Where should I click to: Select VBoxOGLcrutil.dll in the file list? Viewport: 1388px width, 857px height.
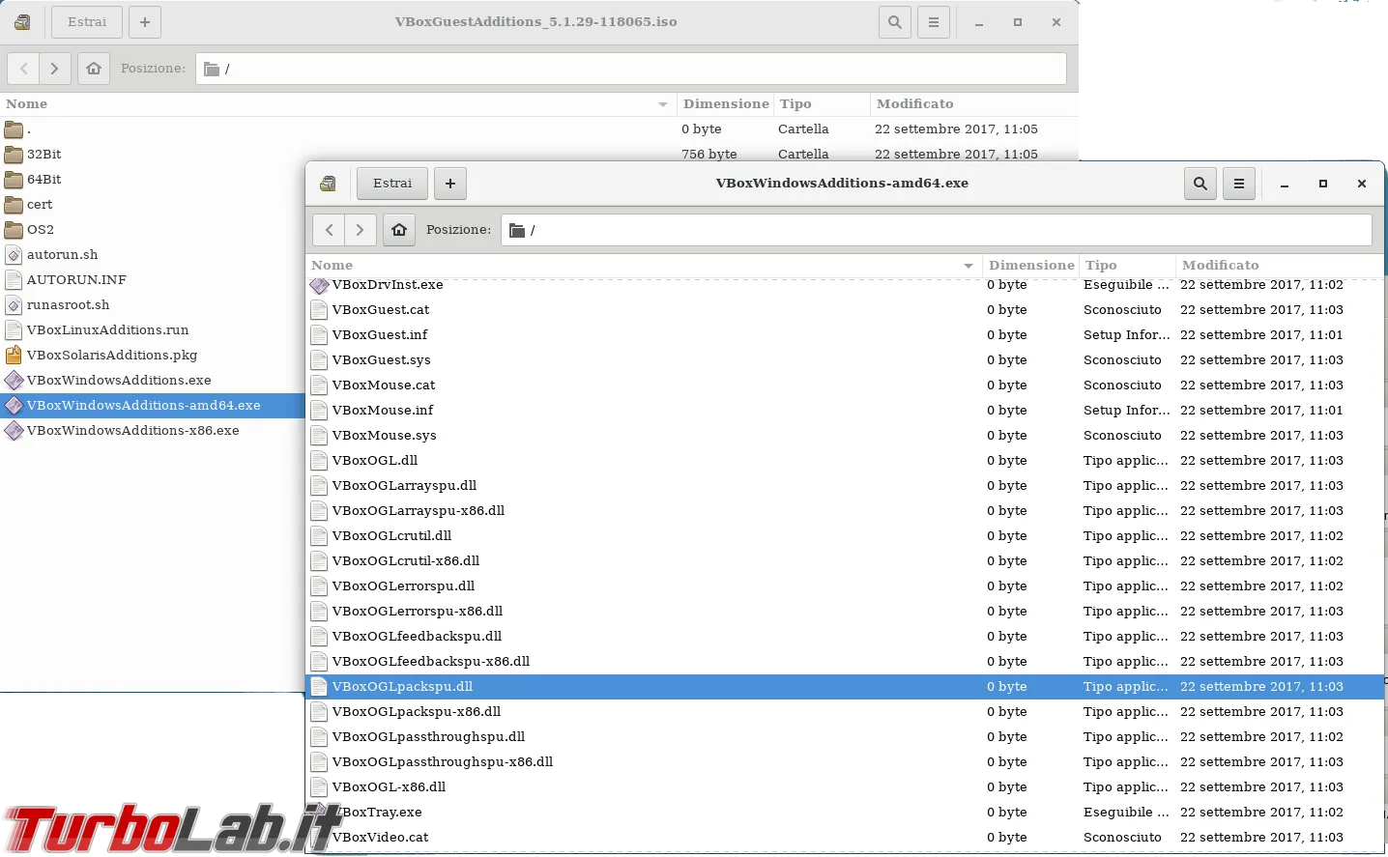coord(391,536)
